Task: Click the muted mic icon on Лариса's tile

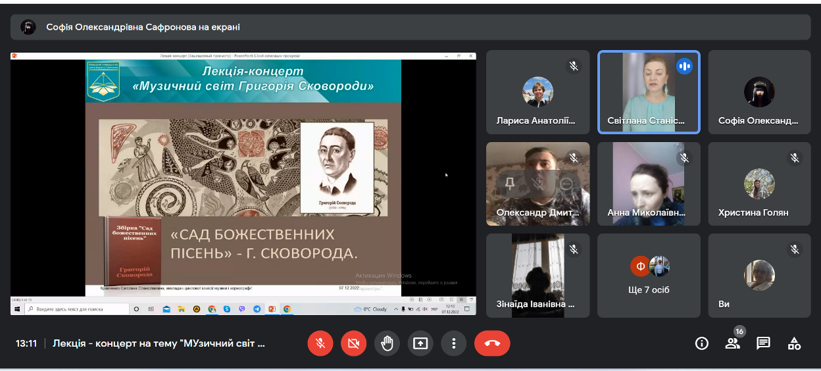Action: point(574,66)
